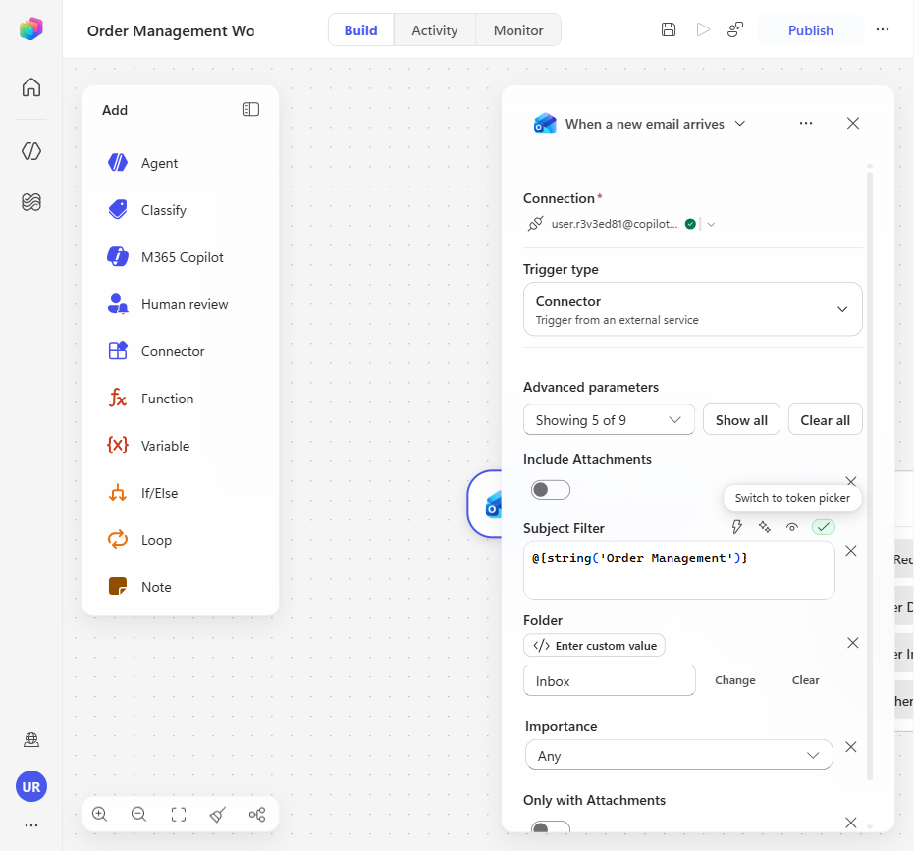Toggle the Subject Filter preview eye icon
The height and width of the screenshot is (851, 914).
click(x=791, y=527)
